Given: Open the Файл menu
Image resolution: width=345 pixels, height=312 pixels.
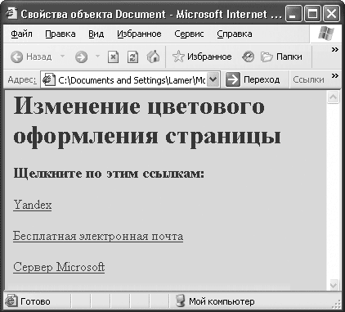Looking at the screenshot, I should 21,34.
